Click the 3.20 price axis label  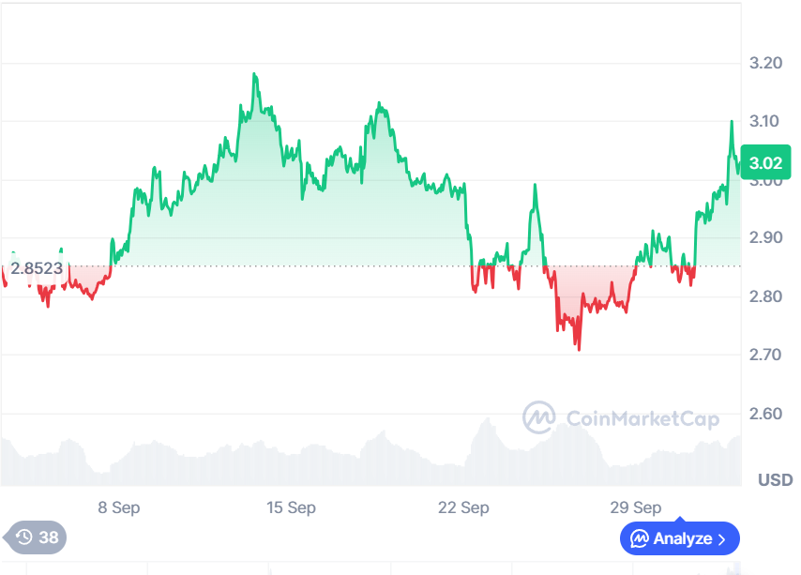[x=765, y=64]
